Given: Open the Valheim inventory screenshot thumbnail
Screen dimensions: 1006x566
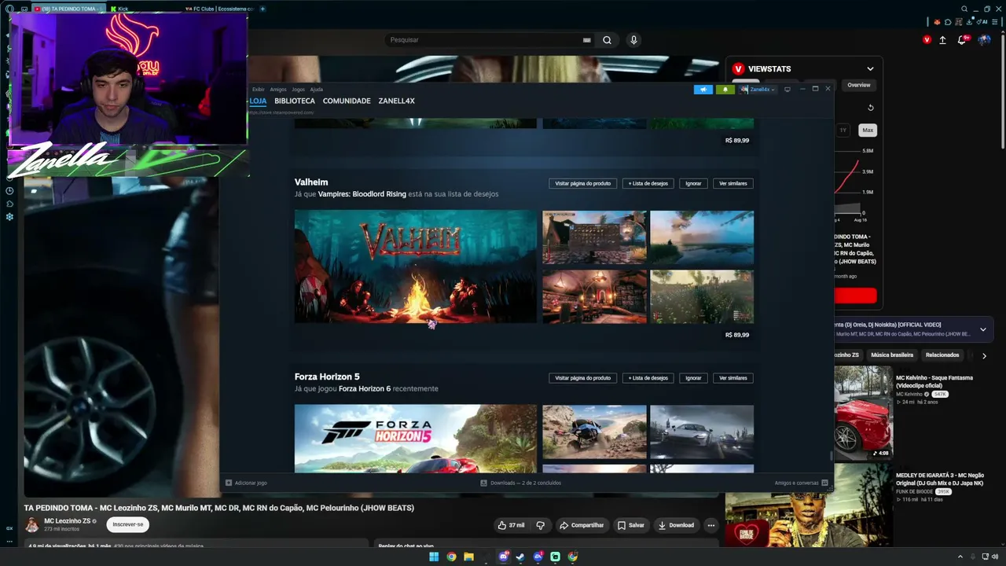Looking at the screenshot, I should (x=594, y=237).
